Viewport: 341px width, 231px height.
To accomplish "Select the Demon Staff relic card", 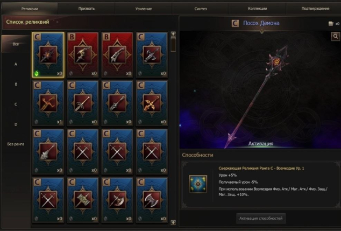I will 48,54.
